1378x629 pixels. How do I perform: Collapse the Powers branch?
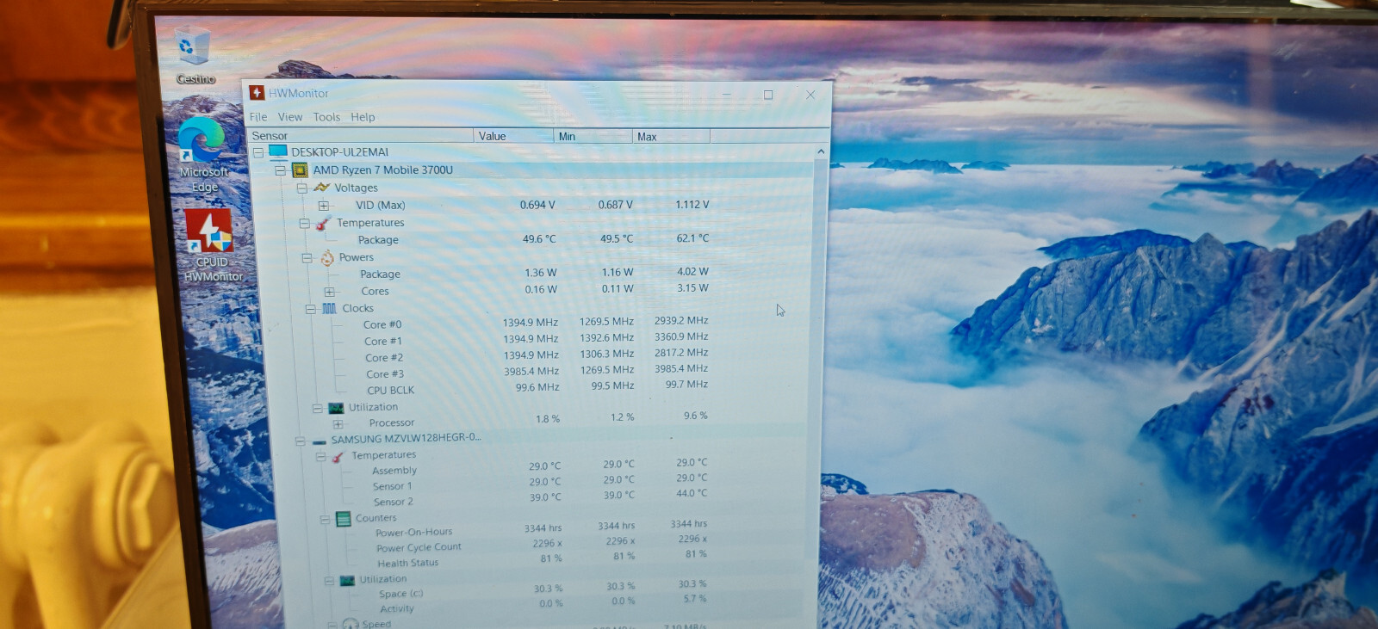307,257
